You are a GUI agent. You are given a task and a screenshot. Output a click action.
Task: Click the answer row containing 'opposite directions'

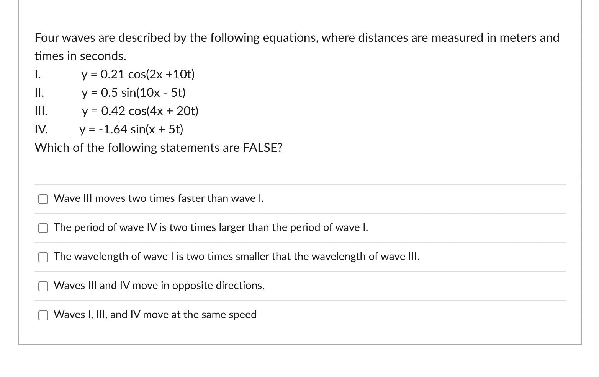[x=159, y=286]
